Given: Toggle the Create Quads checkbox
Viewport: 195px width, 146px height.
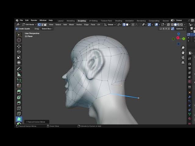Looking at the screenshot, I should click(x=17, y=29).
